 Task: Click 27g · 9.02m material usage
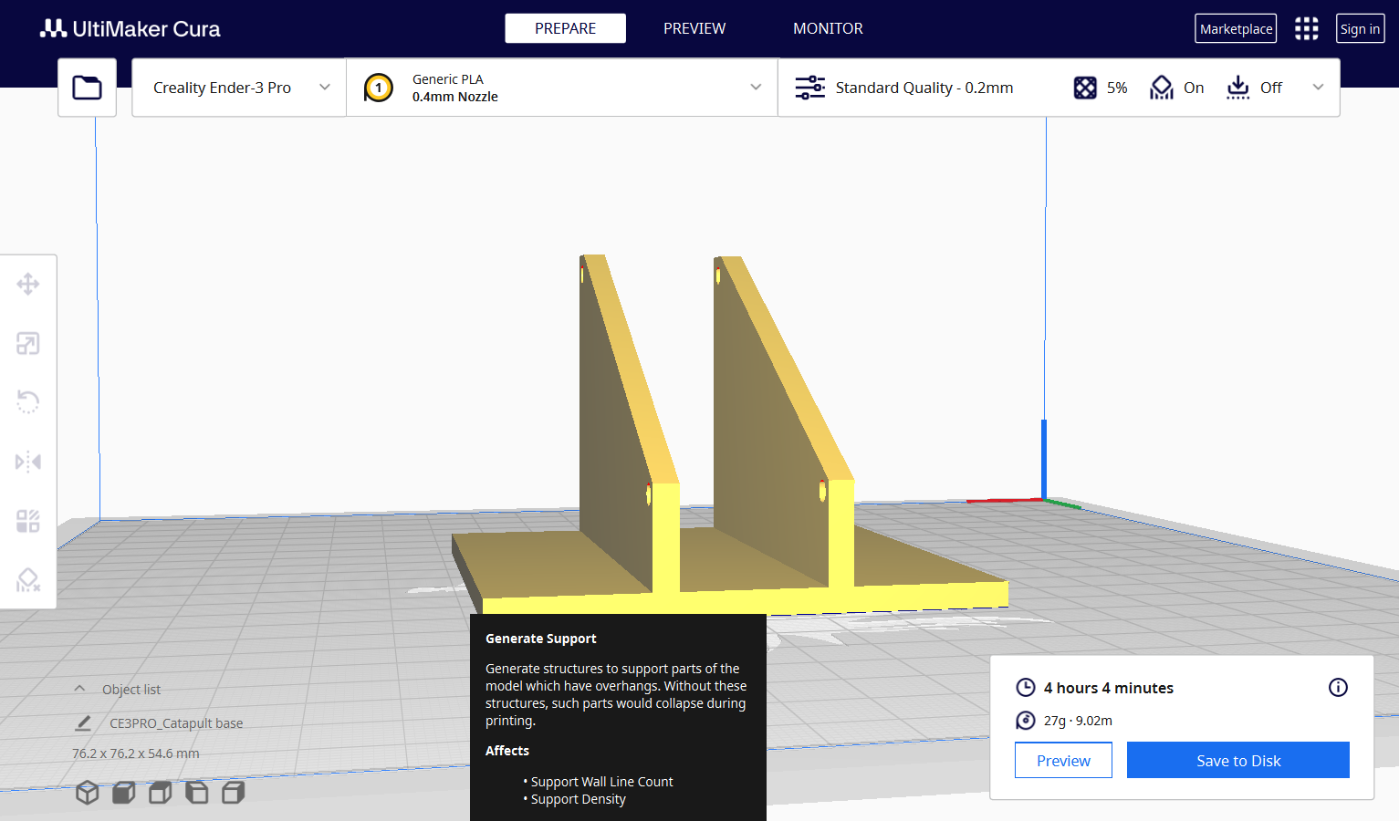(1078, 721)
